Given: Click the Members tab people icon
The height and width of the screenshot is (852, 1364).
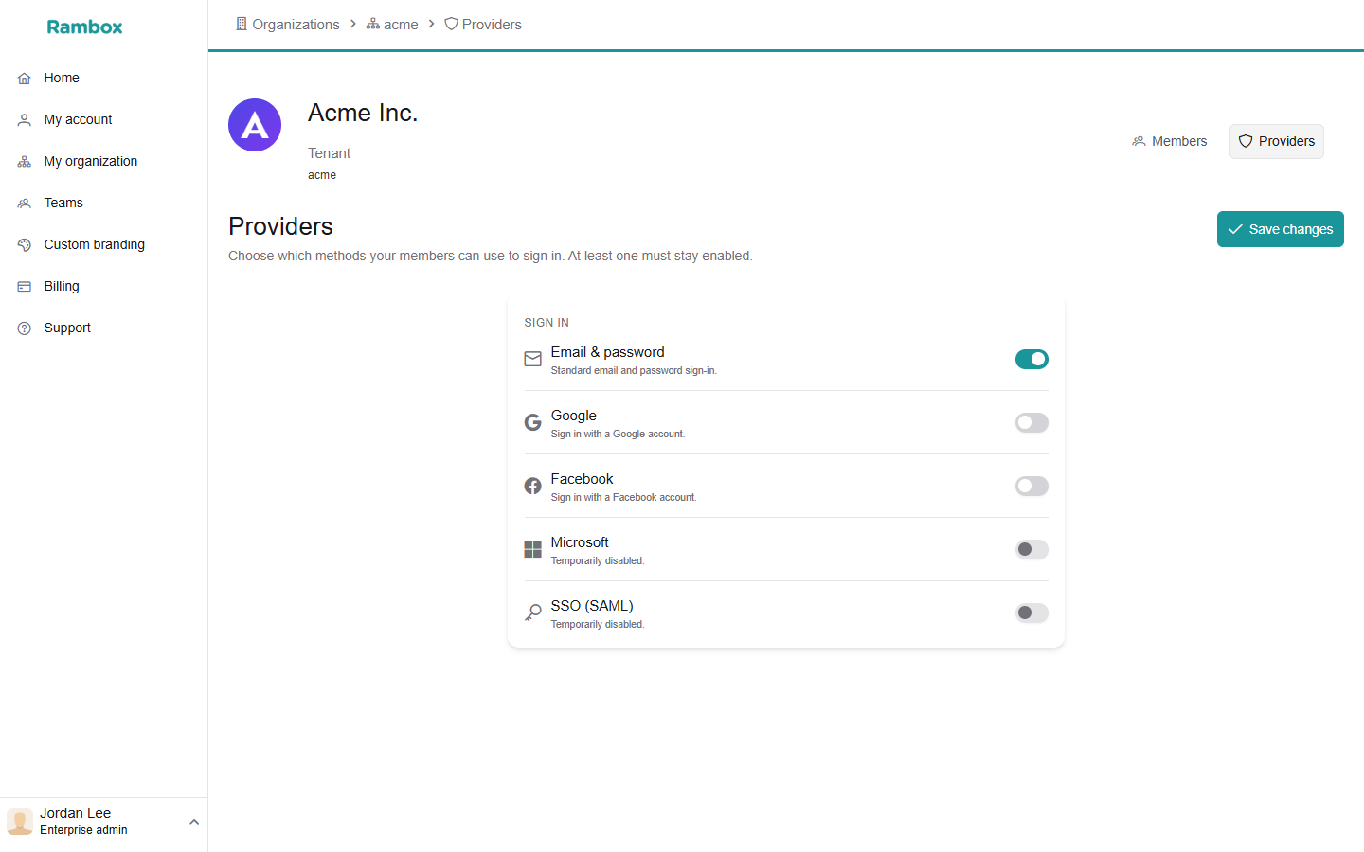Looking at the screenshot, I should 1139,141.
